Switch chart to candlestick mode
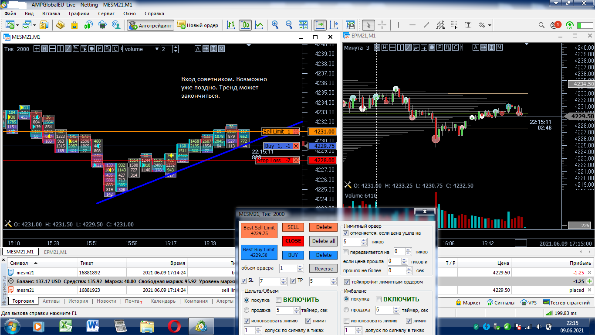Screen dimensions: 595x335 (245, 25)
